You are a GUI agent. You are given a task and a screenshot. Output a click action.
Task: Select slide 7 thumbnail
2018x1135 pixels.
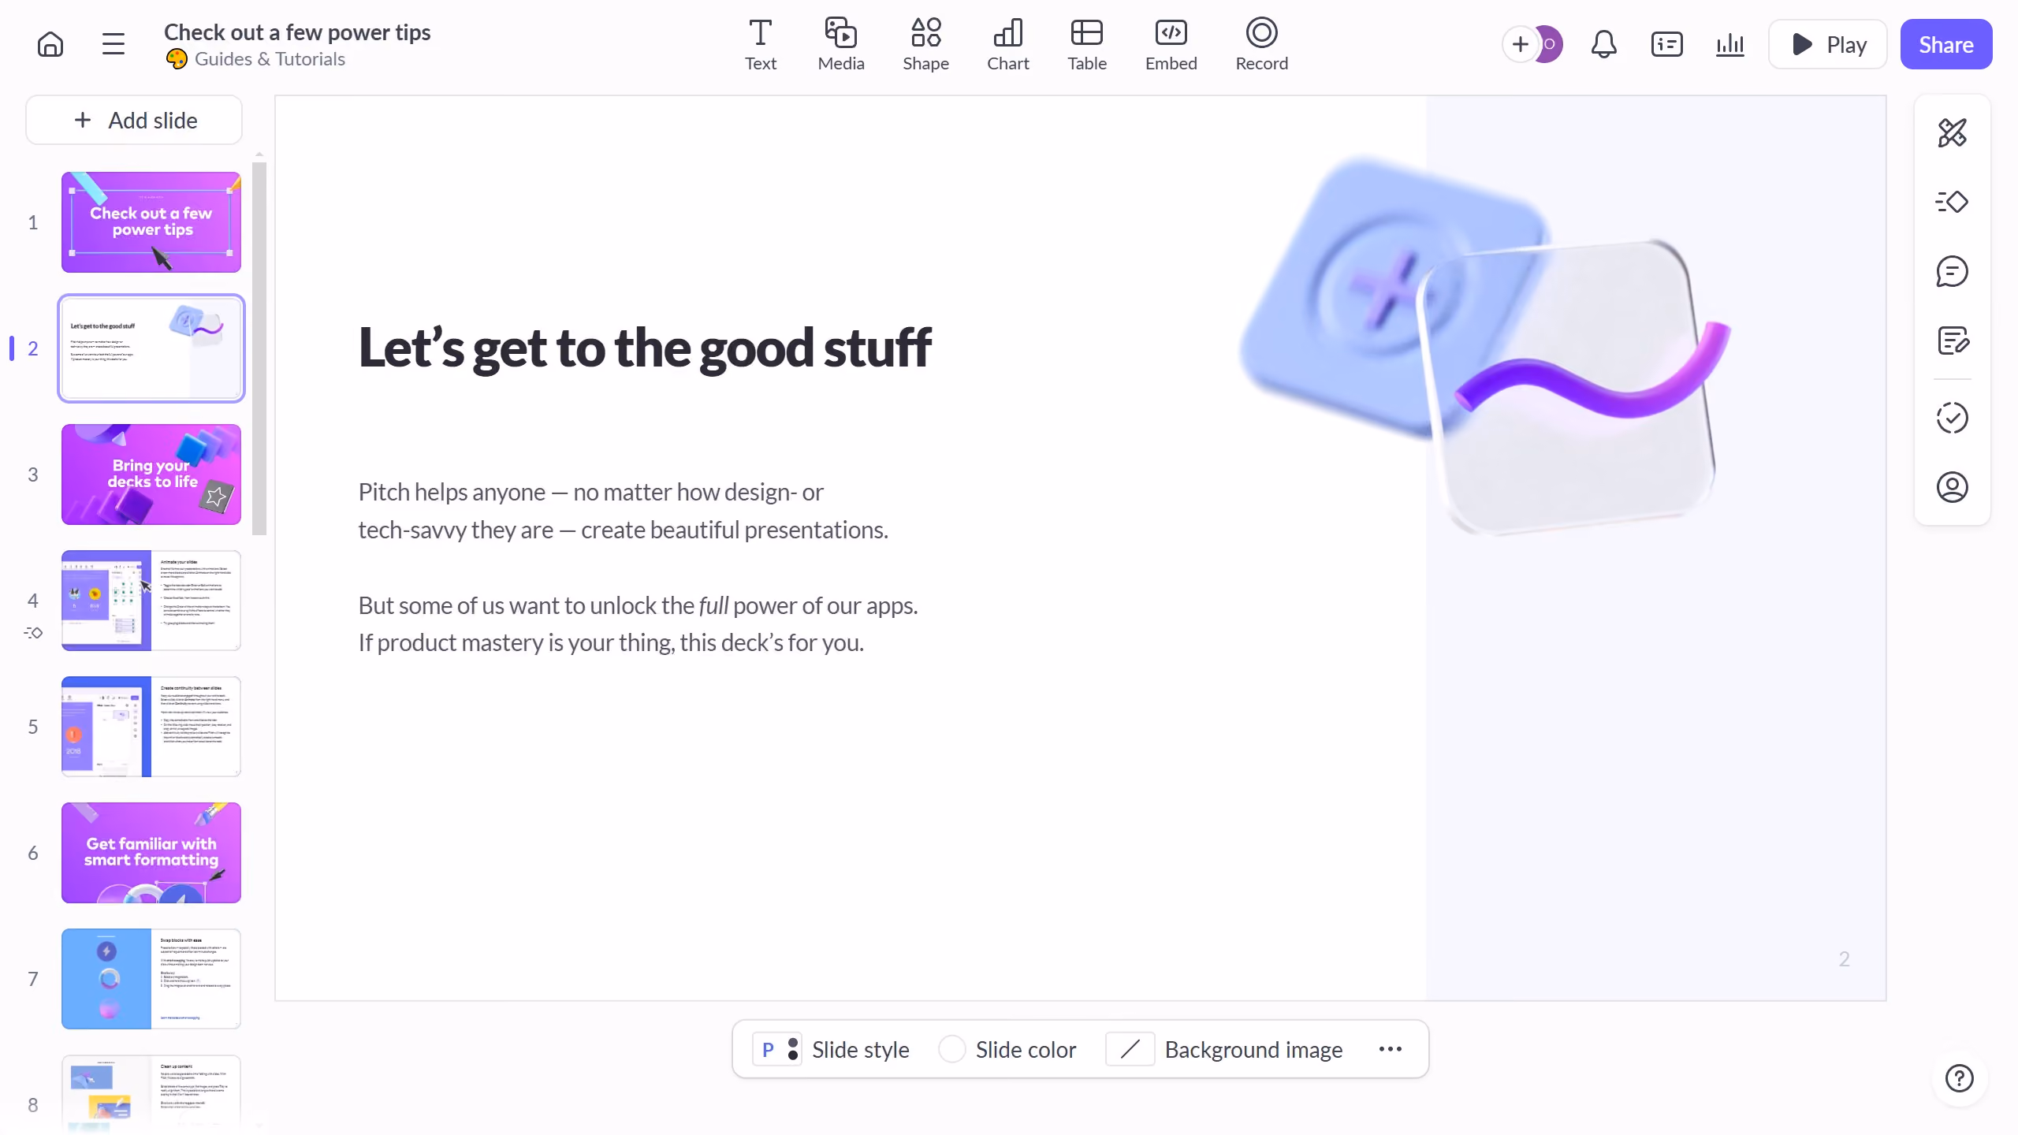pos(151,979)
